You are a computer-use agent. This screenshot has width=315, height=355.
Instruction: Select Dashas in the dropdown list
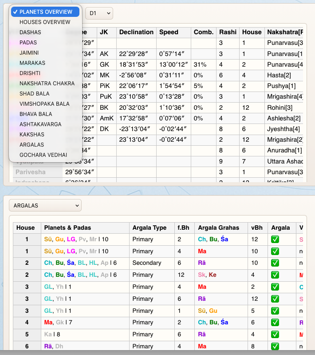30,32
